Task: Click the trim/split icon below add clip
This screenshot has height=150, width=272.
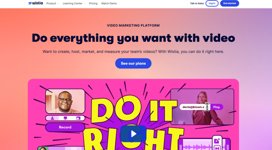Action: [217, 148]
